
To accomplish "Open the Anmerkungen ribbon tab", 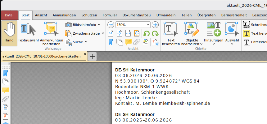I will pos(64,15).
